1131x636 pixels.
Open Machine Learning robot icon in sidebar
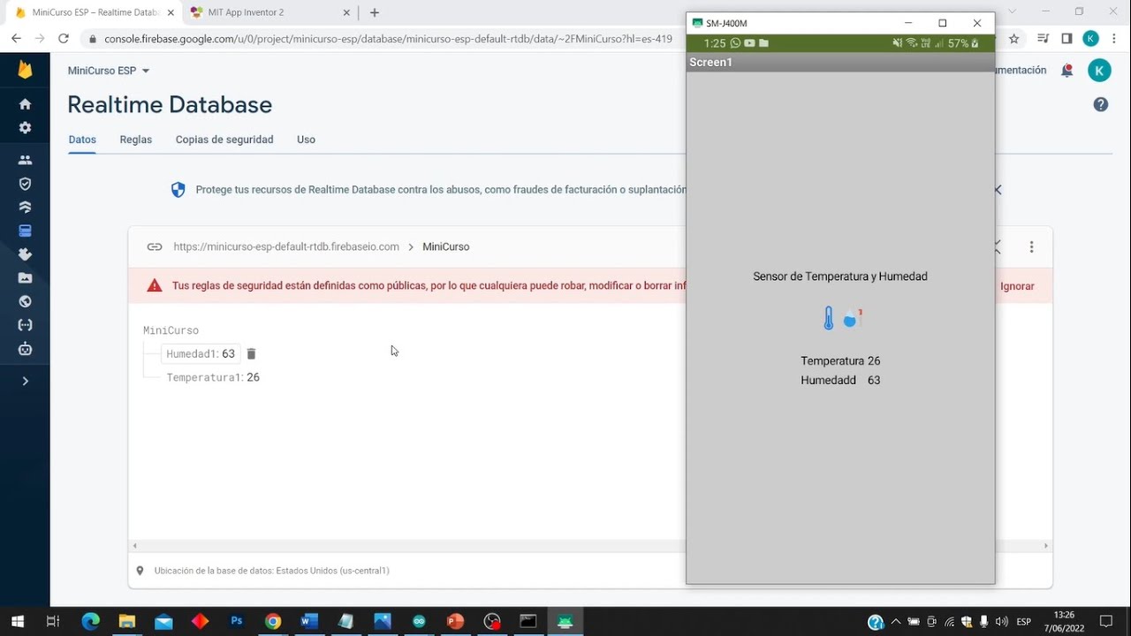(25, 348)
